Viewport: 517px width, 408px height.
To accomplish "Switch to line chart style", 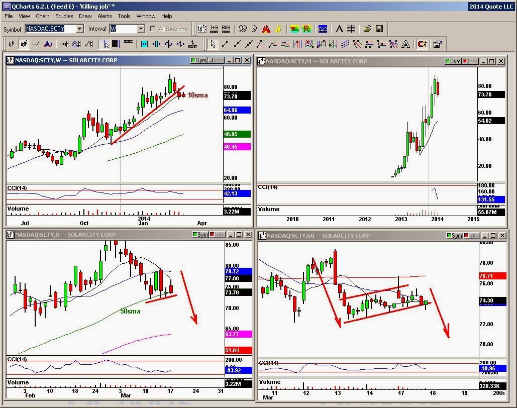I will coord(36,44).
